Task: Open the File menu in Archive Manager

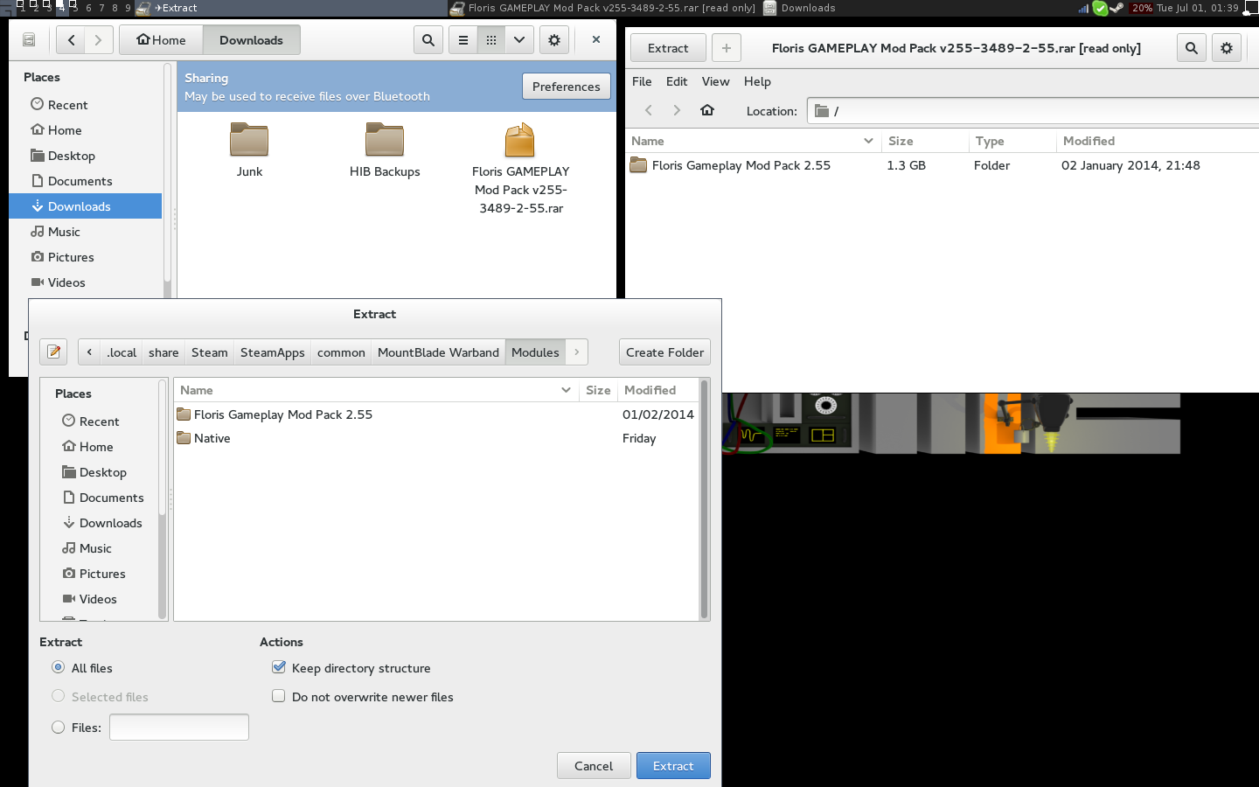Action: (x=642, y=81)
